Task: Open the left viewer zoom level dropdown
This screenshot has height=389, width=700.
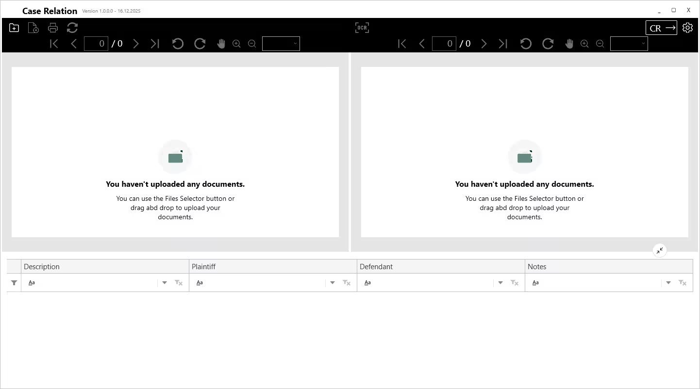Action: click(x=281, y=44)
